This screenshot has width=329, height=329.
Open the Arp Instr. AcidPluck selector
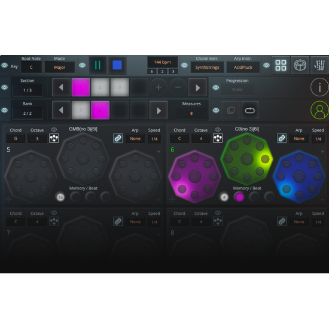[243, 68]
